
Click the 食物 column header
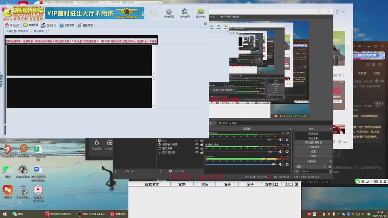(x=182, y=185)
